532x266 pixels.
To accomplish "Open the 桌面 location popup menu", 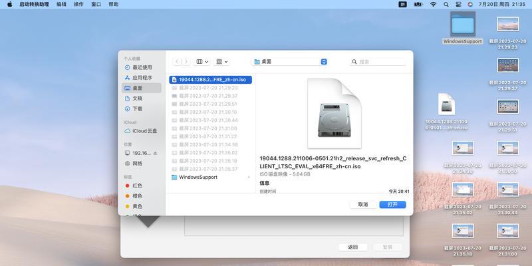I will point(290,62).
